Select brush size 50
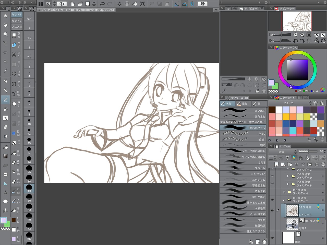The image size is (327, 245). pyautogui.click(x=29, y=198)
